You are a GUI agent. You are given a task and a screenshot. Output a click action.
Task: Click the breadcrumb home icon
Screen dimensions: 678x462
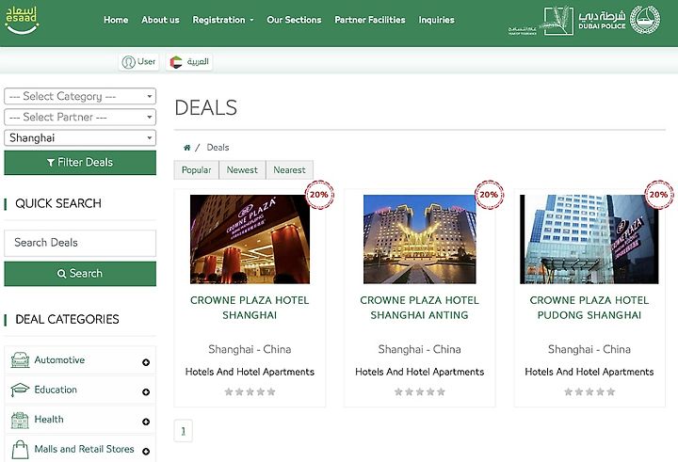[186, 148]
